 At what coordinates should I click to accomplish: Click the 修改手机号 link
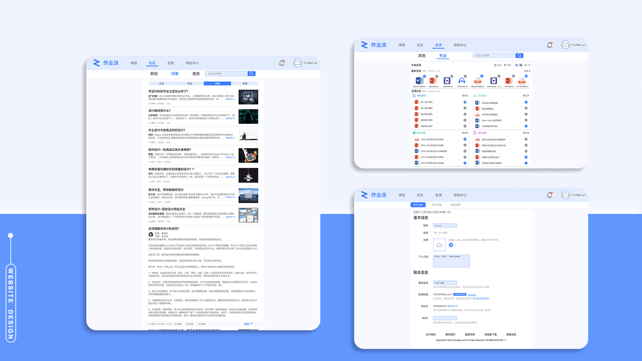452,306
